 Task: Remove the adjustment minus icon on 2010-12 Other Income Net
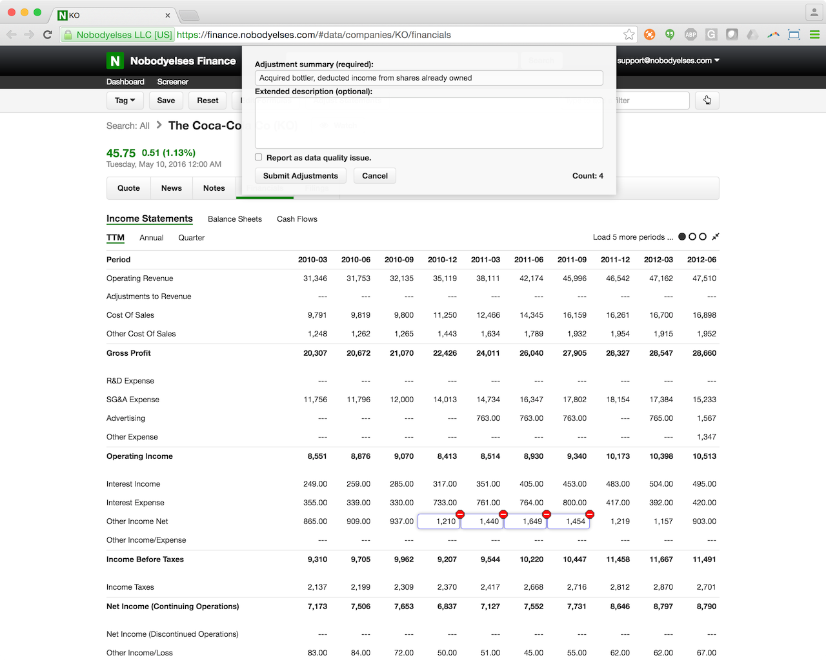tap(460, 514)
